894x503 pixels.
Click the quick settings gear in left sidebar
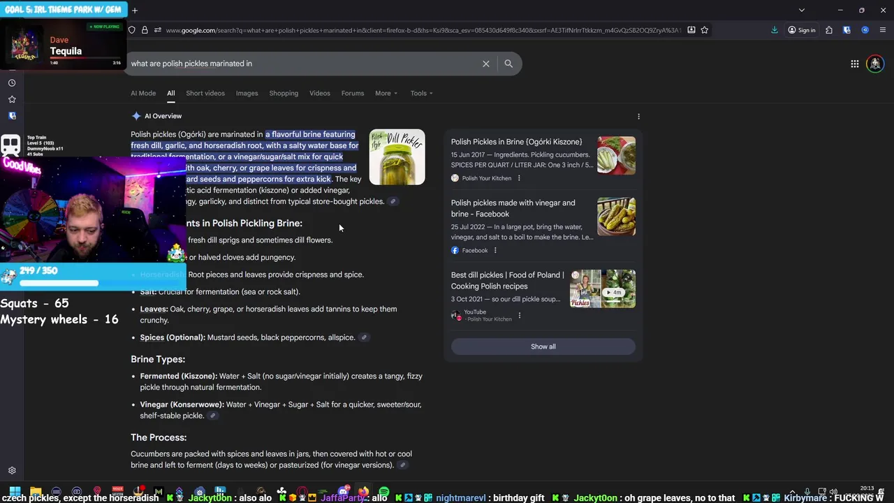point(12,471)
